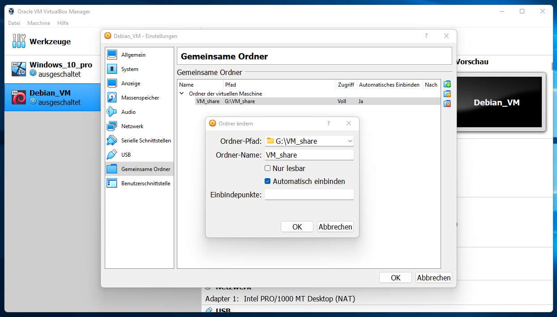This screenshot has width=557, height=317.
Task: Open the Anzeige settings category
Action: pos(139,83)
